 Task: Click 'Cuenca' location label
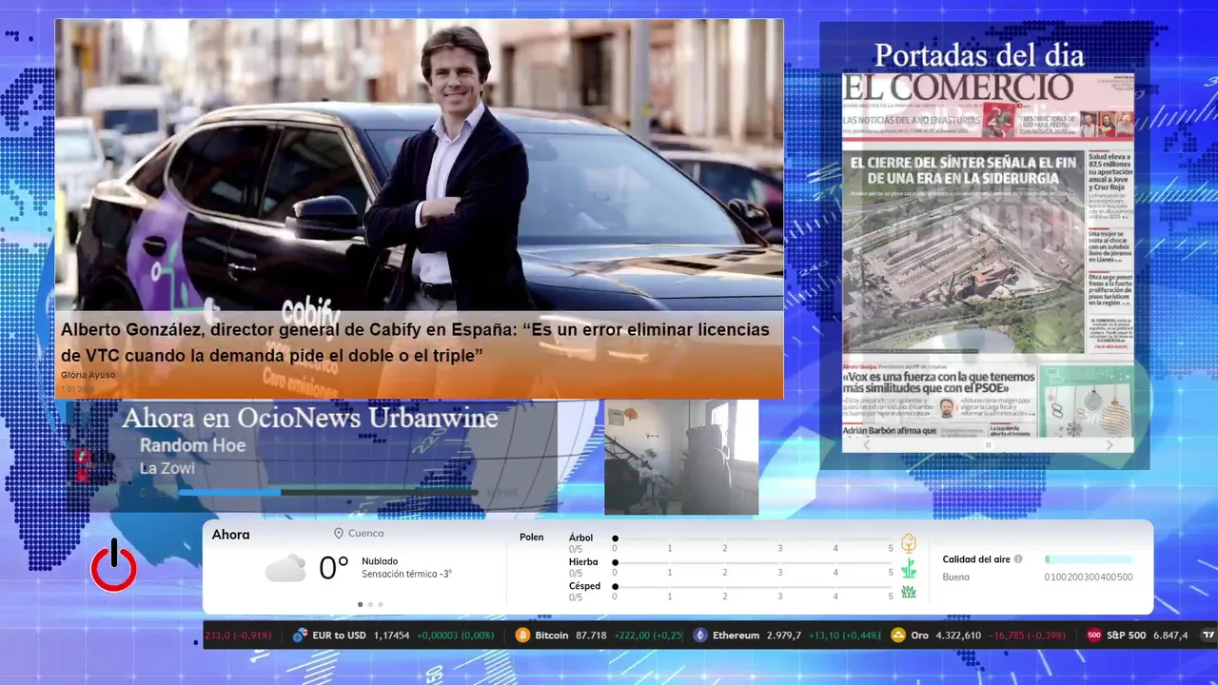366,534
